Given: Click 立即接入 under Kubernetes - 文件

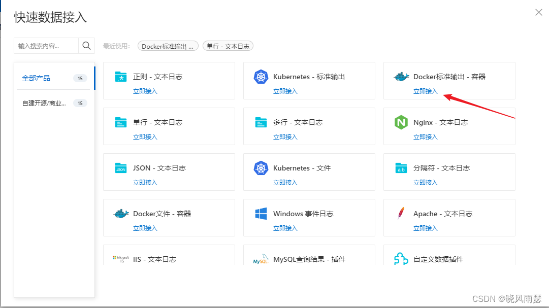Looking at the screenshot, I should [286, 182].
